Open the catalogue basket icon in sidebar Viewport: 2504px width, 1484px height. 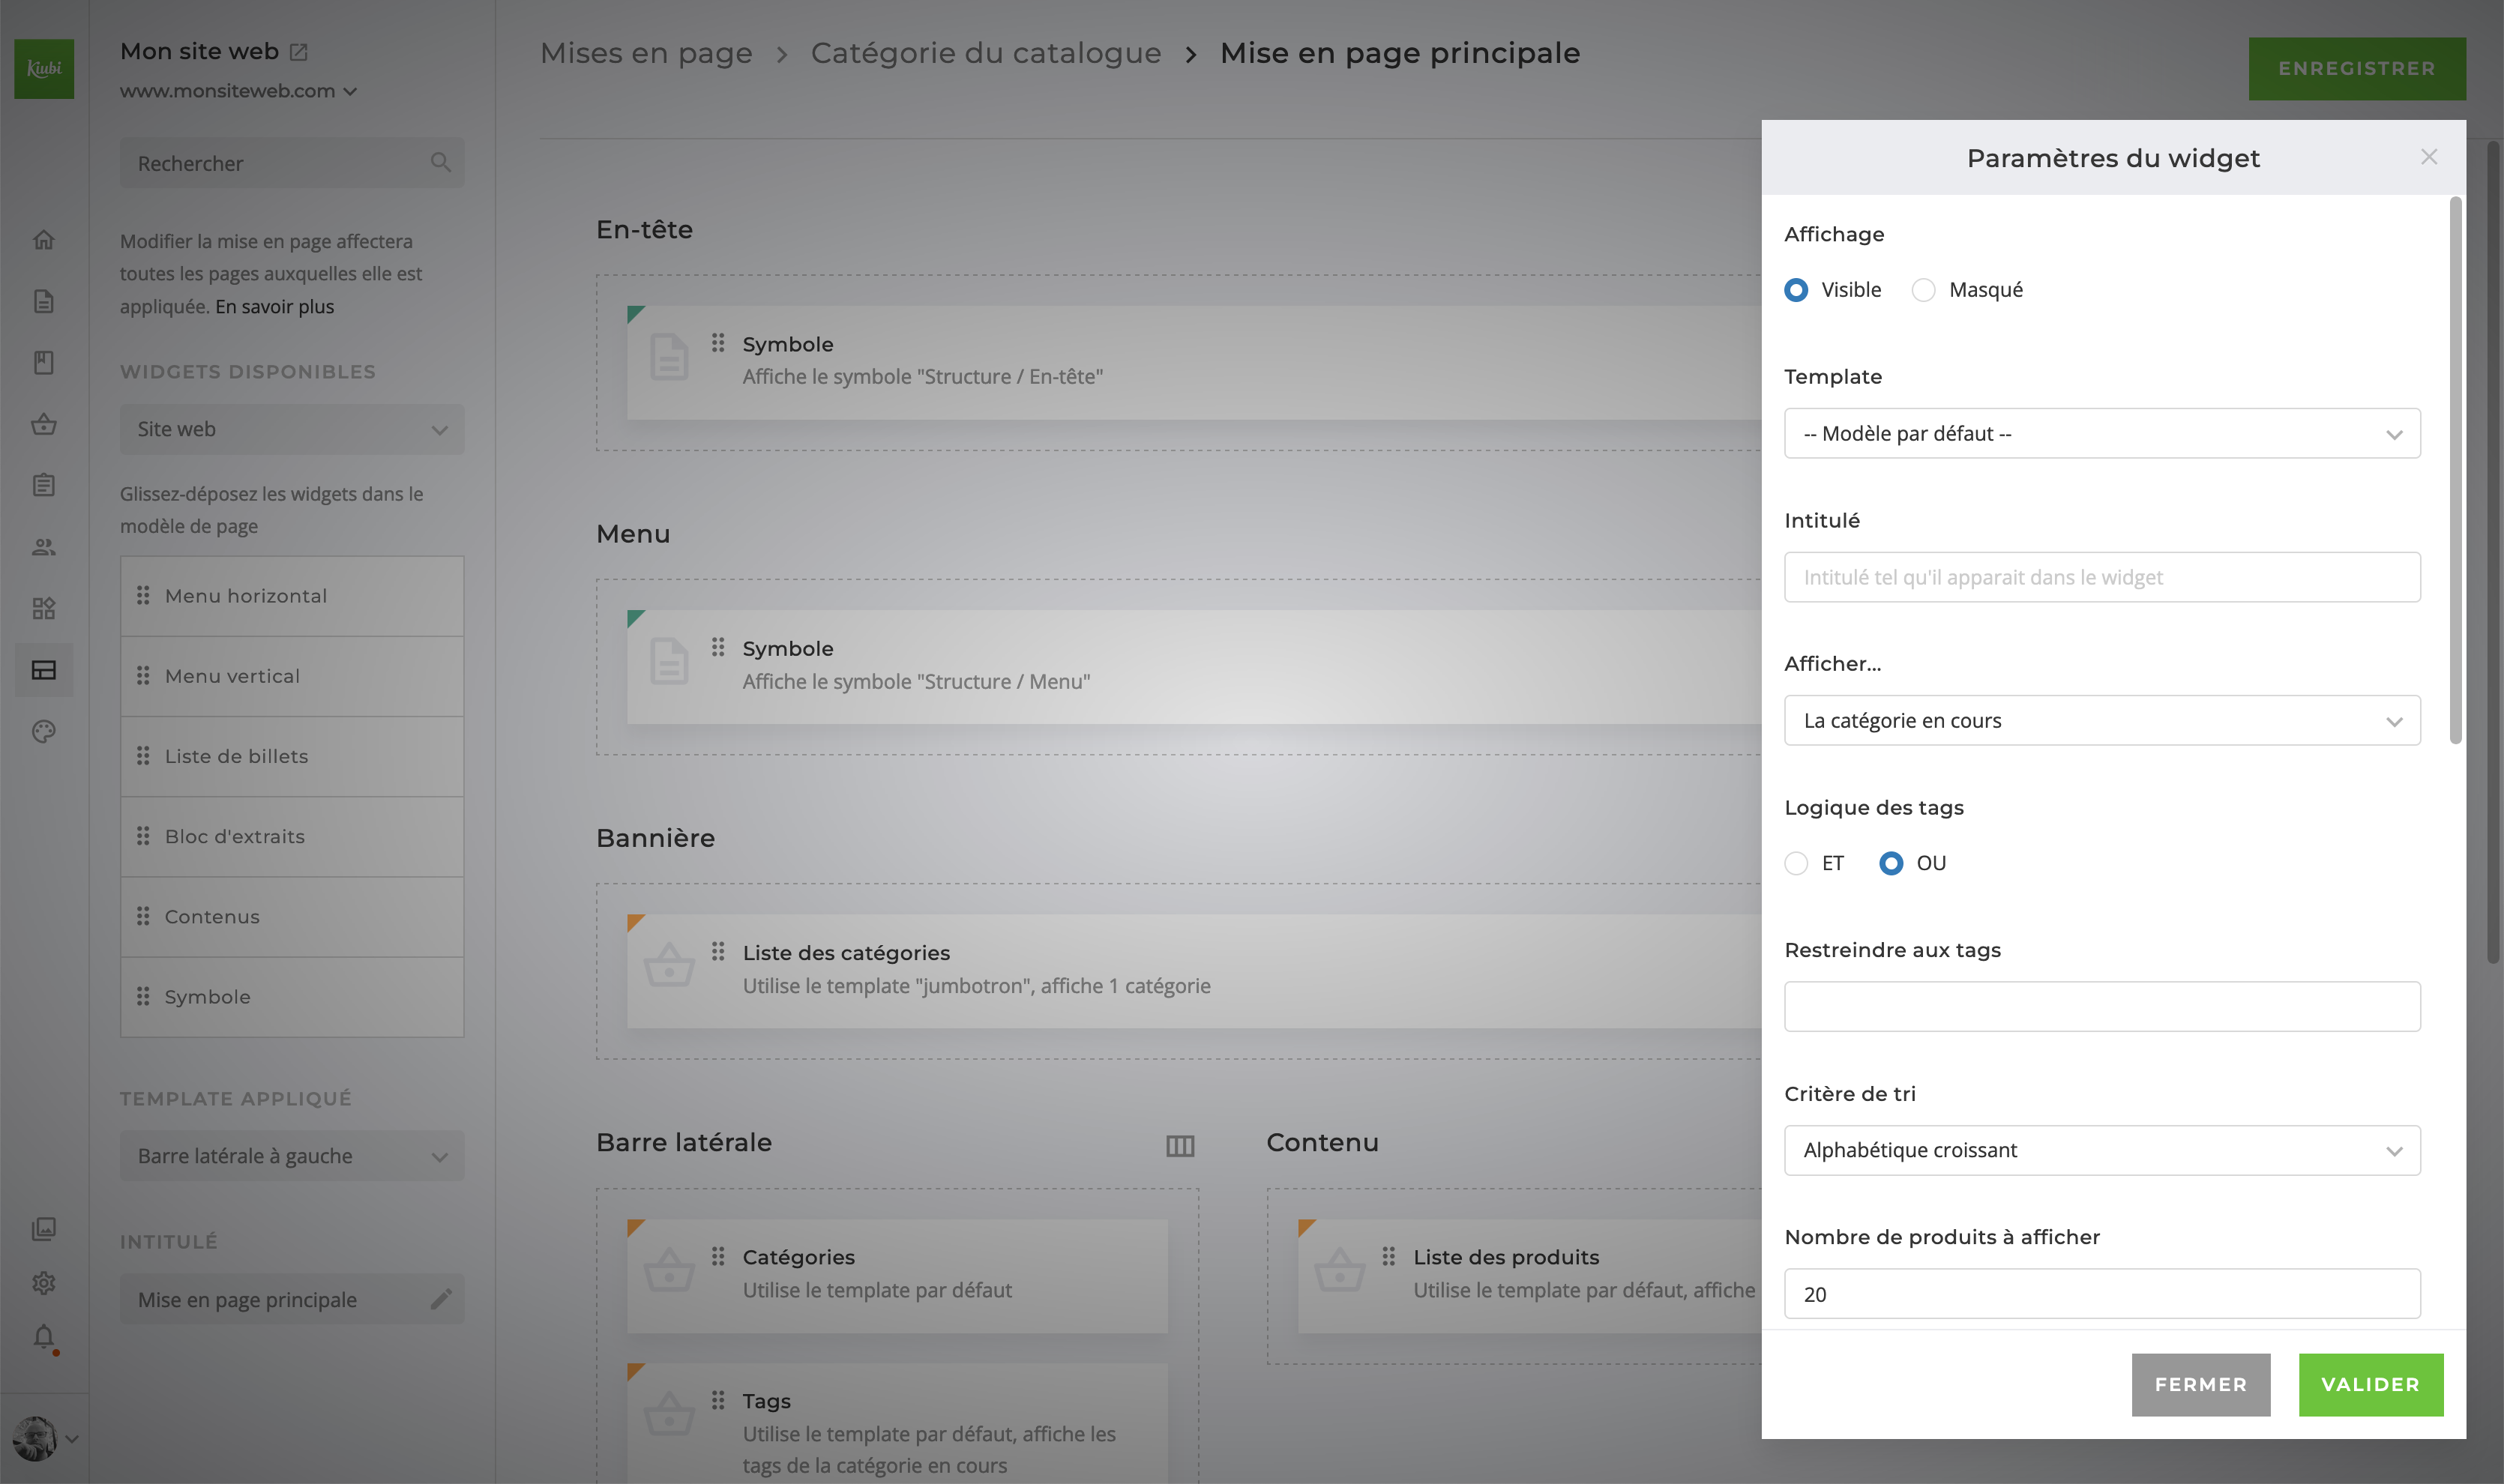pos(44,424)
